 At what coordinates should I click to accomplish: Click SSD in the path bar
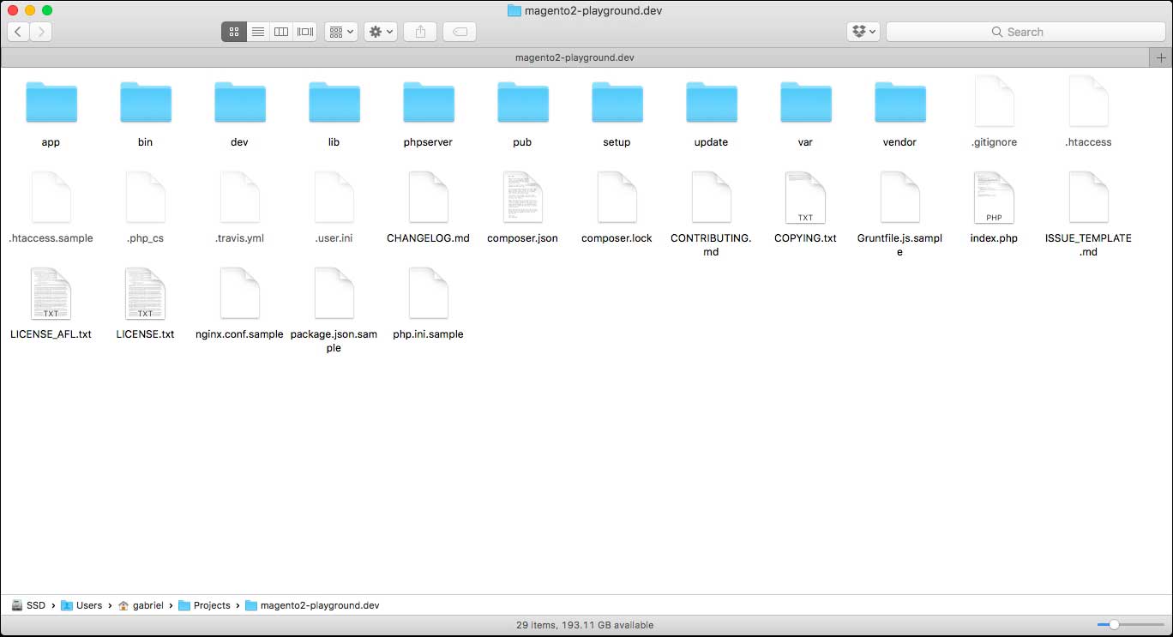[28, 605]
